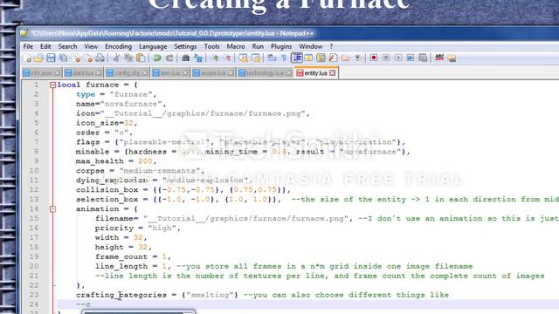559x314 pixels.
Task: Open the Plugins menu
Action: 281,46
